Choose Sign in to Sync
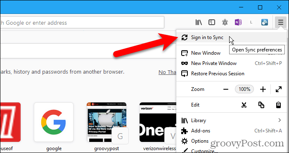 pos(232,37)
